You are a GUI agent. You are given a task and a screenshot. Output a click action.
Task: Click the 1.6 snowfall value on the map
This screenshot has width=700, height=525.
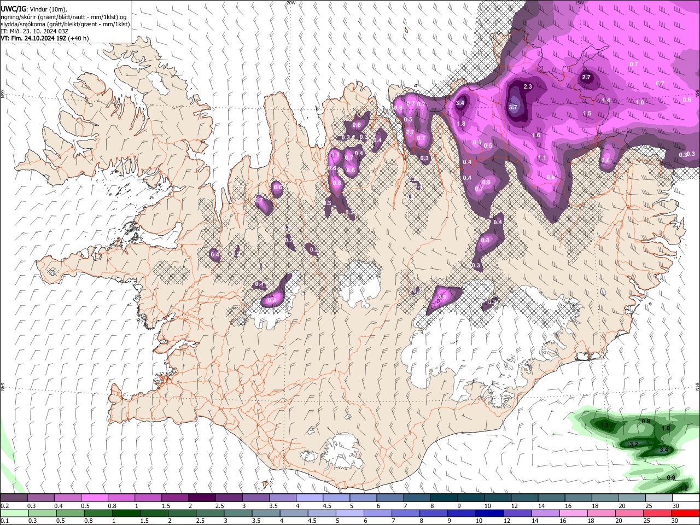pos(536,135)
